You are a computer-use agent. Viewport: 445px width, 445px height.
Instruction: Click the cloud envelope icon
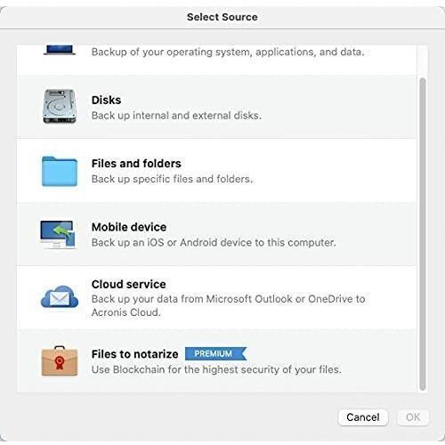[60, 297]
